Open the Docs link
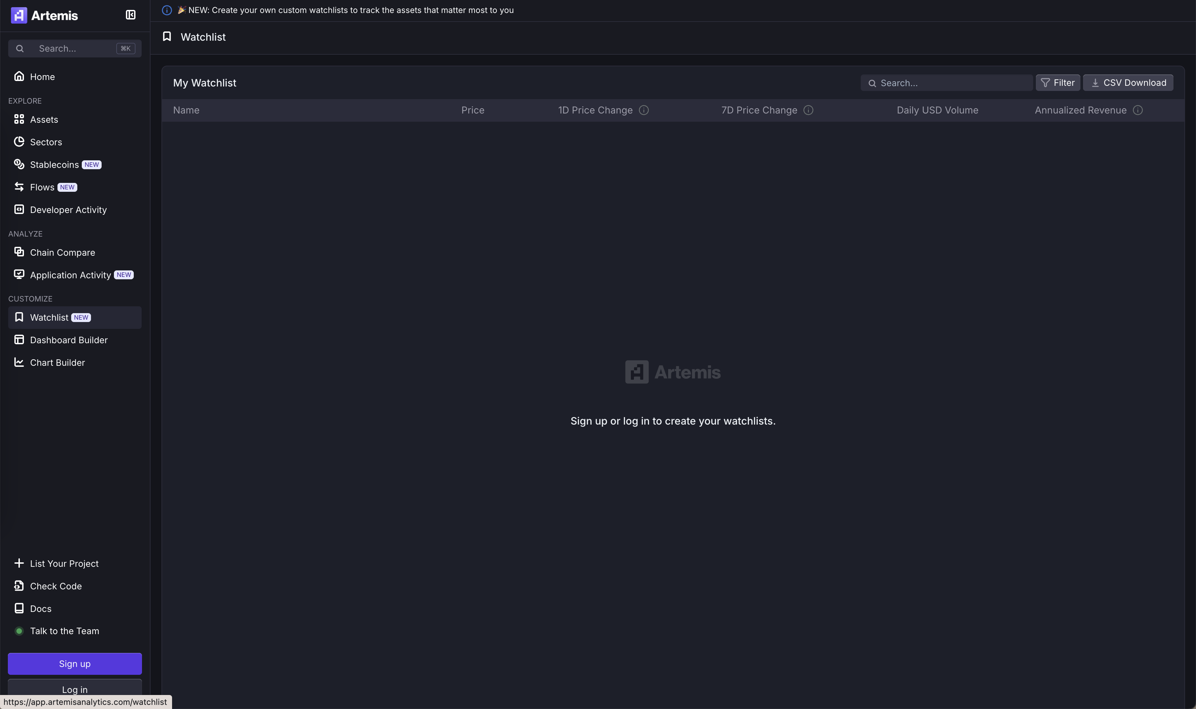The width and height of the screenshot is (1196, 709). click(41, 609)
